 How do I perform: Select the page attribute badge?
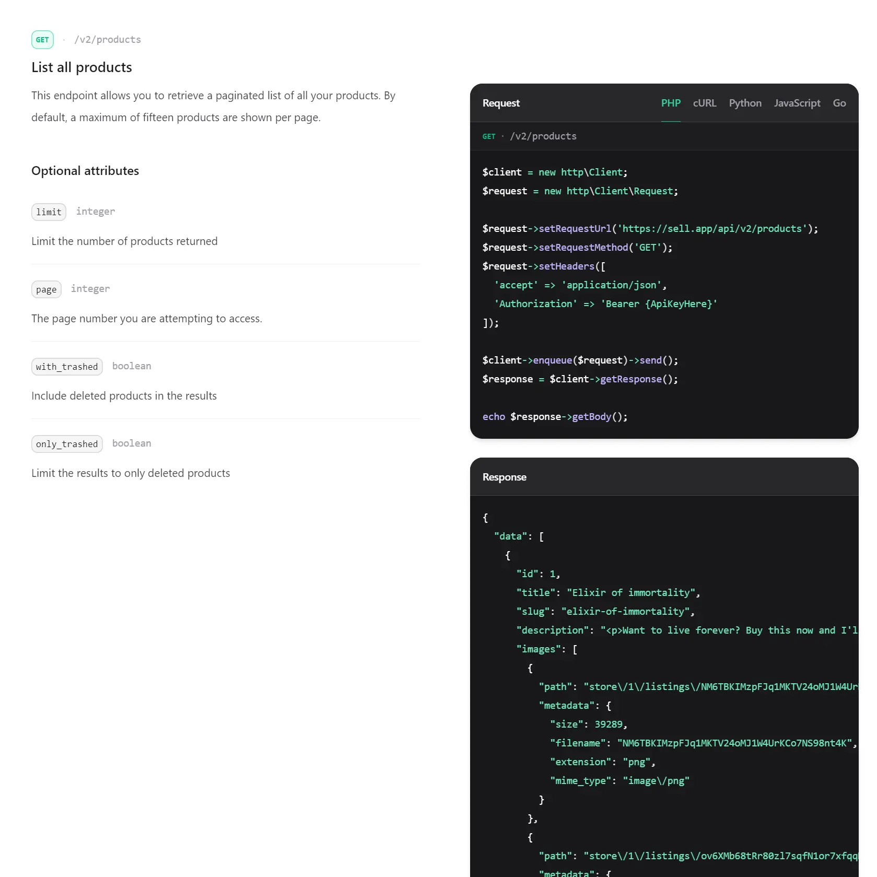[46, 289]
